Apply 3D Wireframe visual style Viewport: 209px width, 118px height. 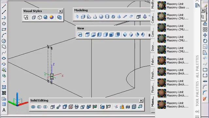click(34, 17)
